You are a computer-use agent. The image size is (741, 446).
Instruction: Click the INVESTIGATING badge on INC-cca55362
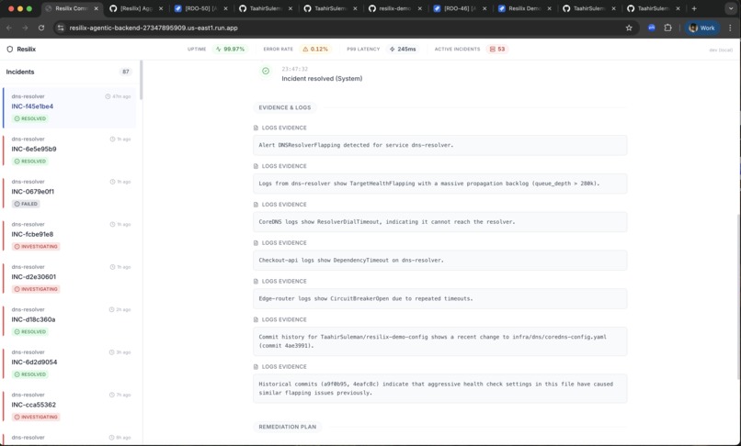pyautogui.click(x=36, y=417)
